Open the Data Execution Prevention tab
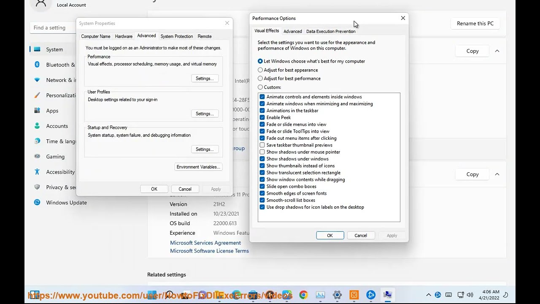 point(331,31)
